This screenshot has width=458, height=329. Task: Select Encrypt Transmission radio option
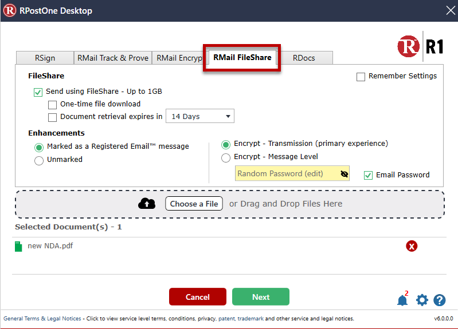[x=225, y=144]
